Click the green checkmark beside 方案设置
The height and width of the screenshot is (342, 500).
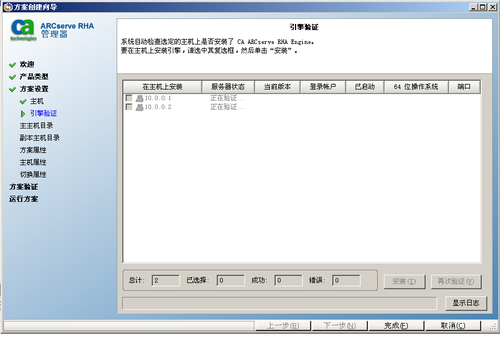[x=12, y=89]
